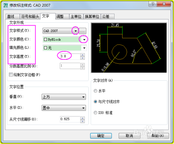174x144 pixels.
Task: Open the 水平 position dropdown showing 置中
Action: click(x=64, y=108)
